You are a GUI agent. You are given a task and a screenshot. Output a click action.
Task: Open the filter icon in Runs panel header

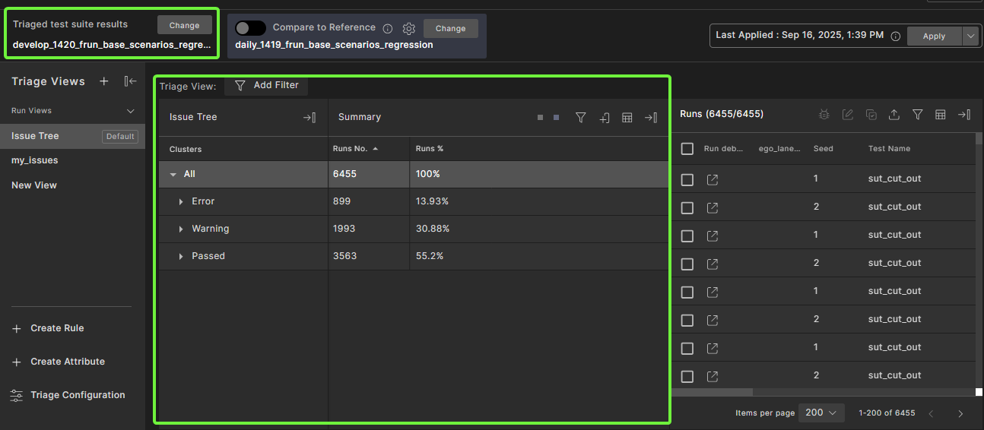[918, 115]
